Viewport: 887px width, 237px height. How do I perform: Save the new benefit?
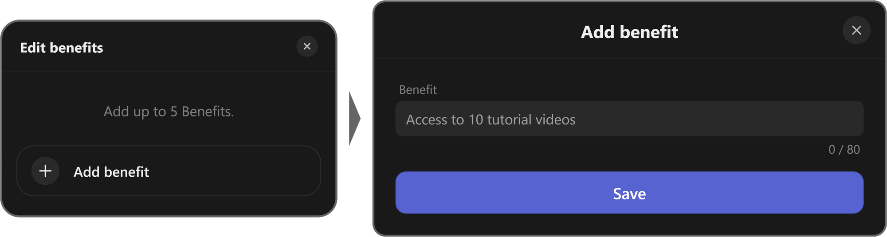pyautogui.click(x=629, y=193)
